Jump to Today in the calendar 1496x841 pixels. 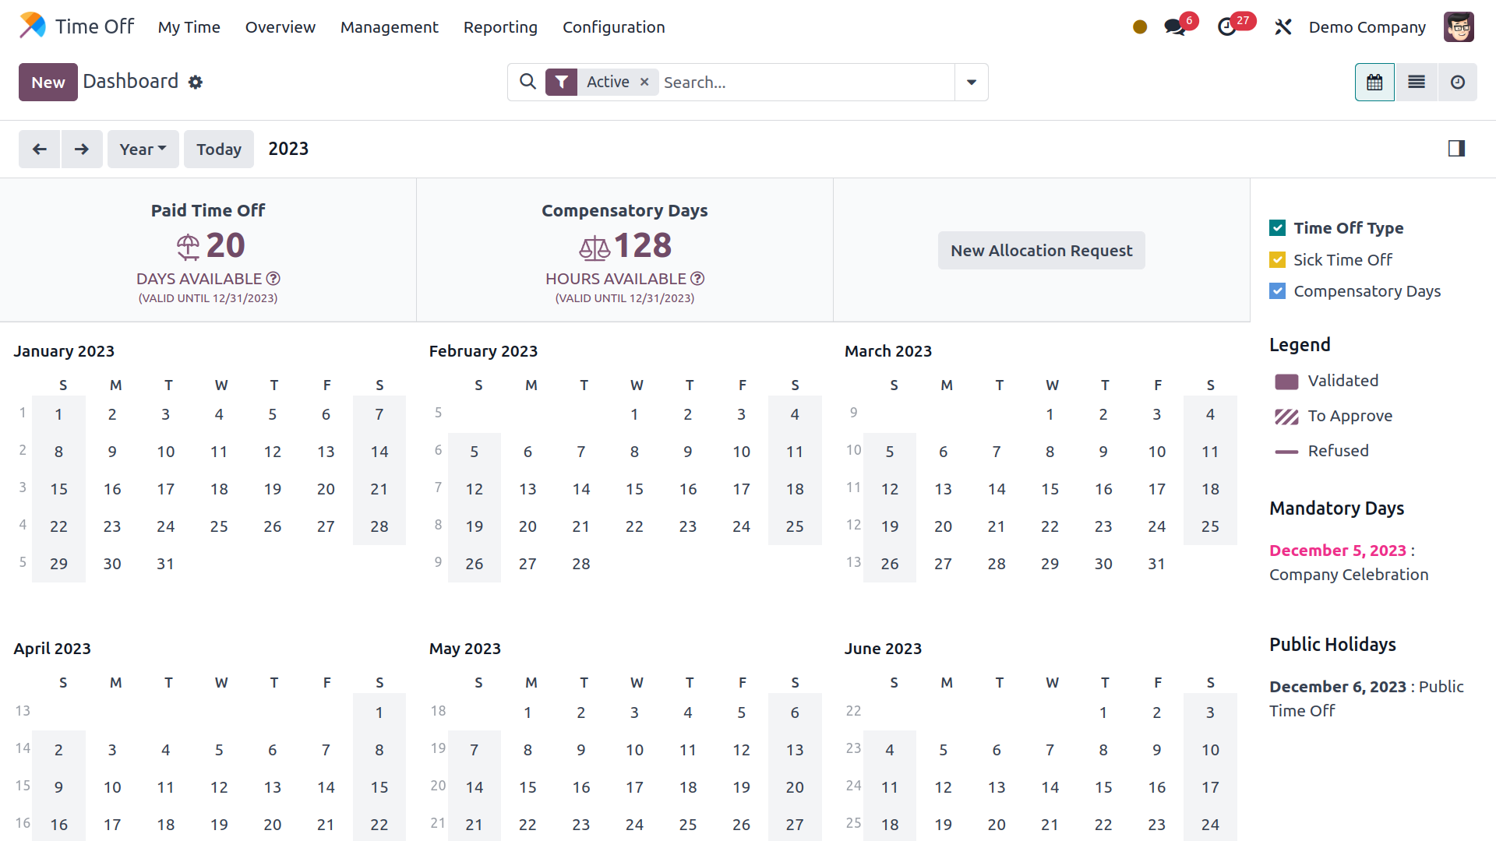pyautogui.click(x=218, y=149)
